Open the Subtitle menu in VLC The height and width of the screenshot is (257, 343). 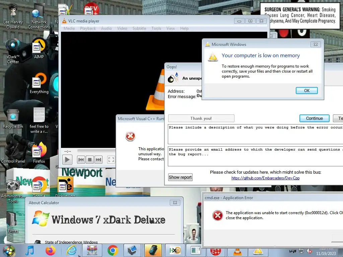[x=139, y=28]
